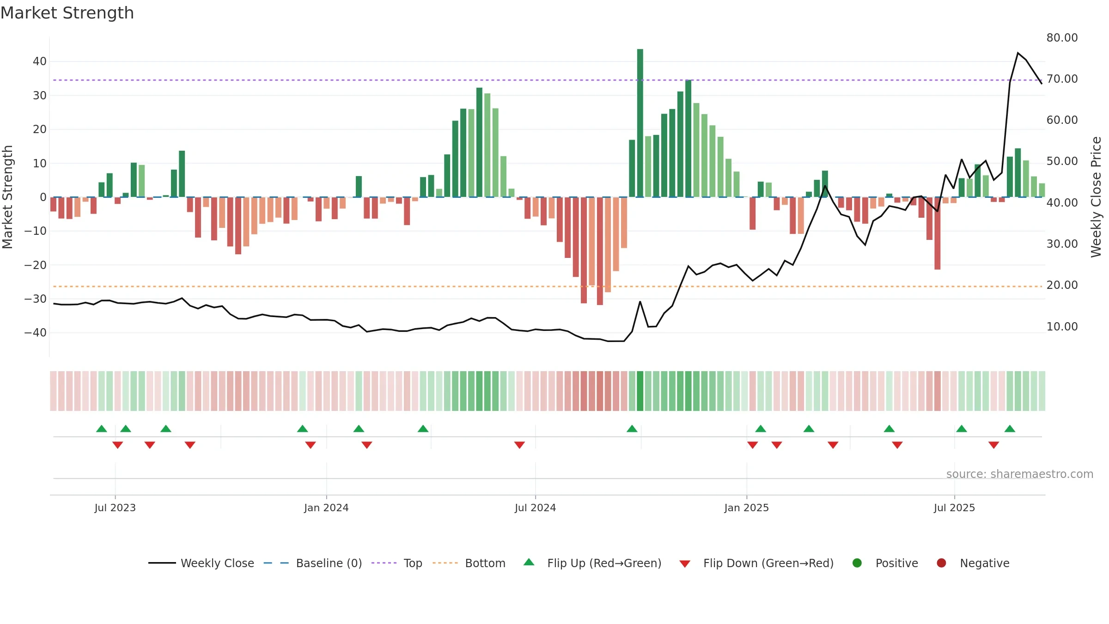Image resolution: width=1109 pixels, height=624 pixels.
Task: Click the Weekly Close Price axis title
Action: coord(1096,197)
